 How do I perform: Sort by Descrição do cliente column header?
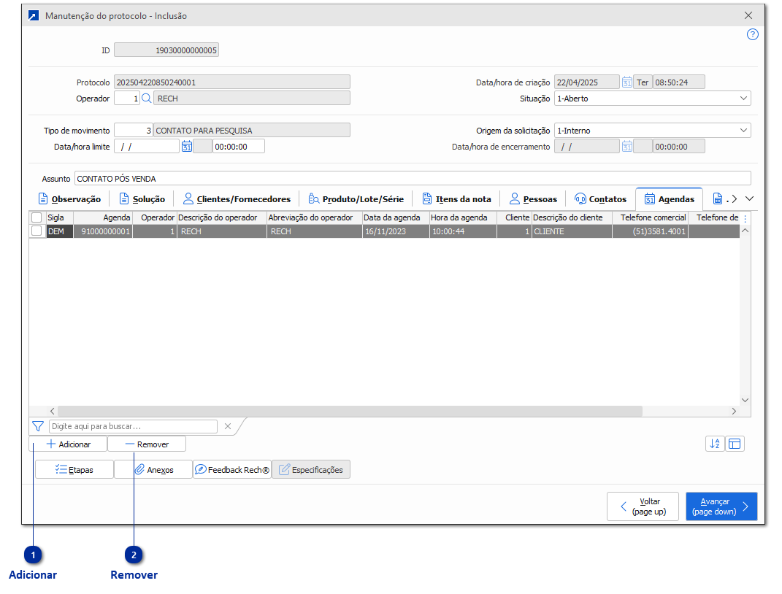[x=572, y=217]
